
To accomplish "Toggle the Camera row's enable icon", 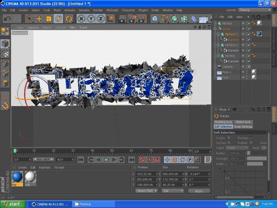I will click(x=249, y=67).
